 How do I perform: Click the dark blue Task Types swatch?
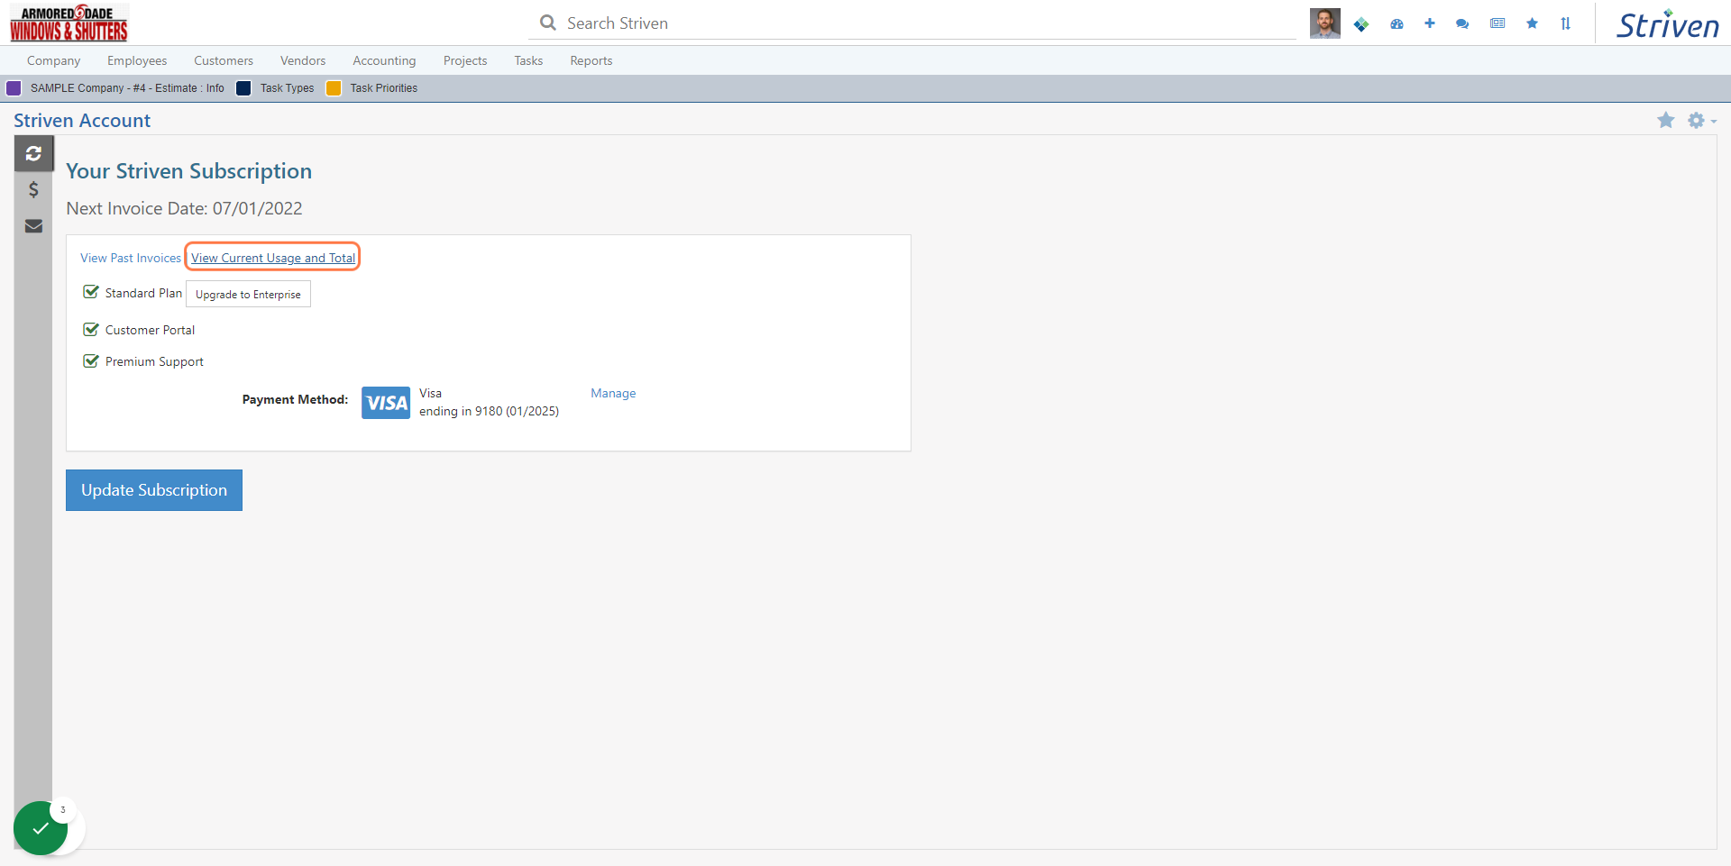point(243,88)
